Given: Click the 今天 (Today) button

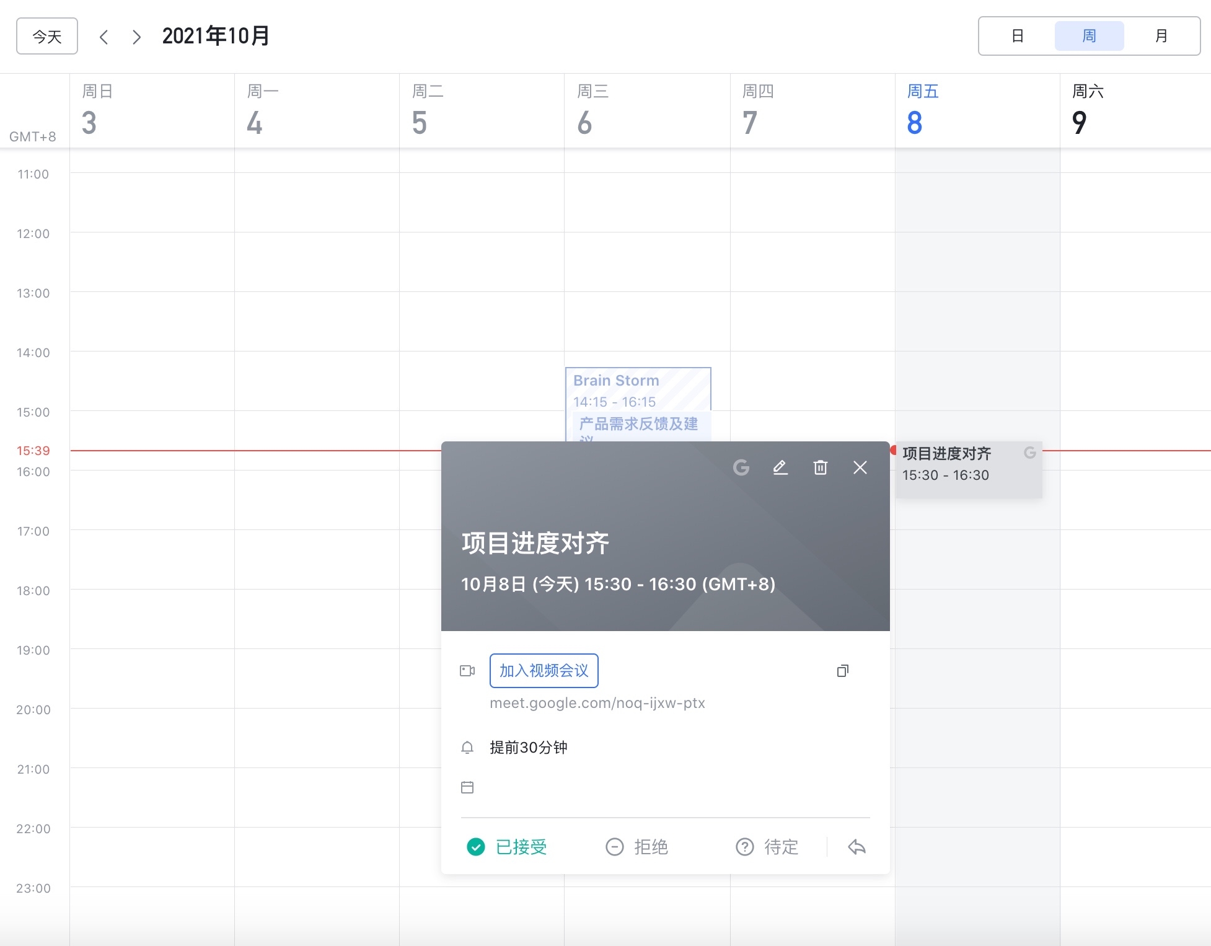Looking at the screenshot, I should (x=47, y=37).
